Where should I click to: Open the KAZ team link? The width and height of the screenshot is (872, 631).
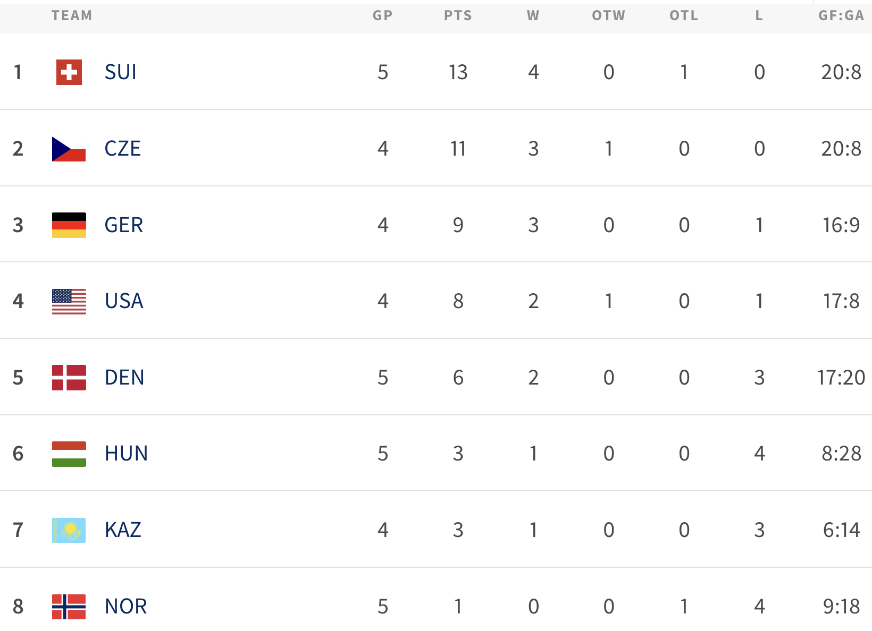[123, 530]
